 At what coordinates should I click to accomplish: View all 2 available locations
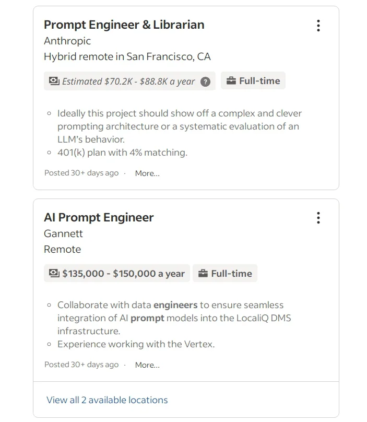click(x=107, y=400)
